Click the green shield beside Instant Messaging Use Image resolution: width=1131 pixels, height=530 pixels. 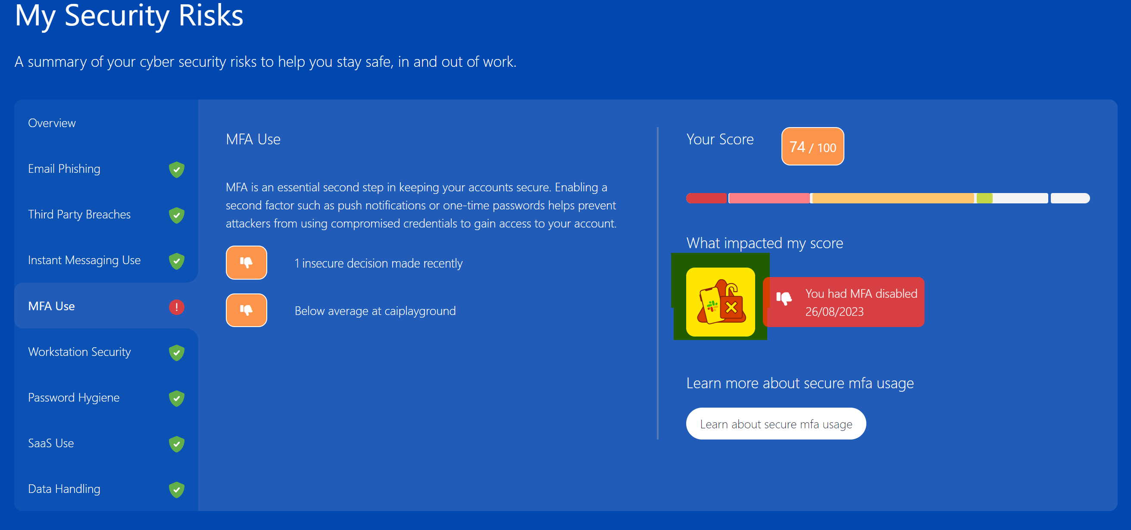tap(176, 261)
